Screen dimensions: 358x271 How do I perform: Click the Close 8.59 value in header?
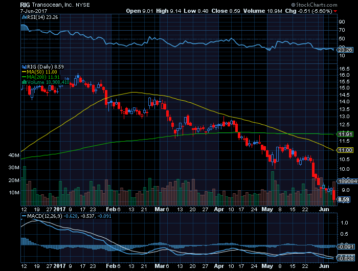(226, 11)
